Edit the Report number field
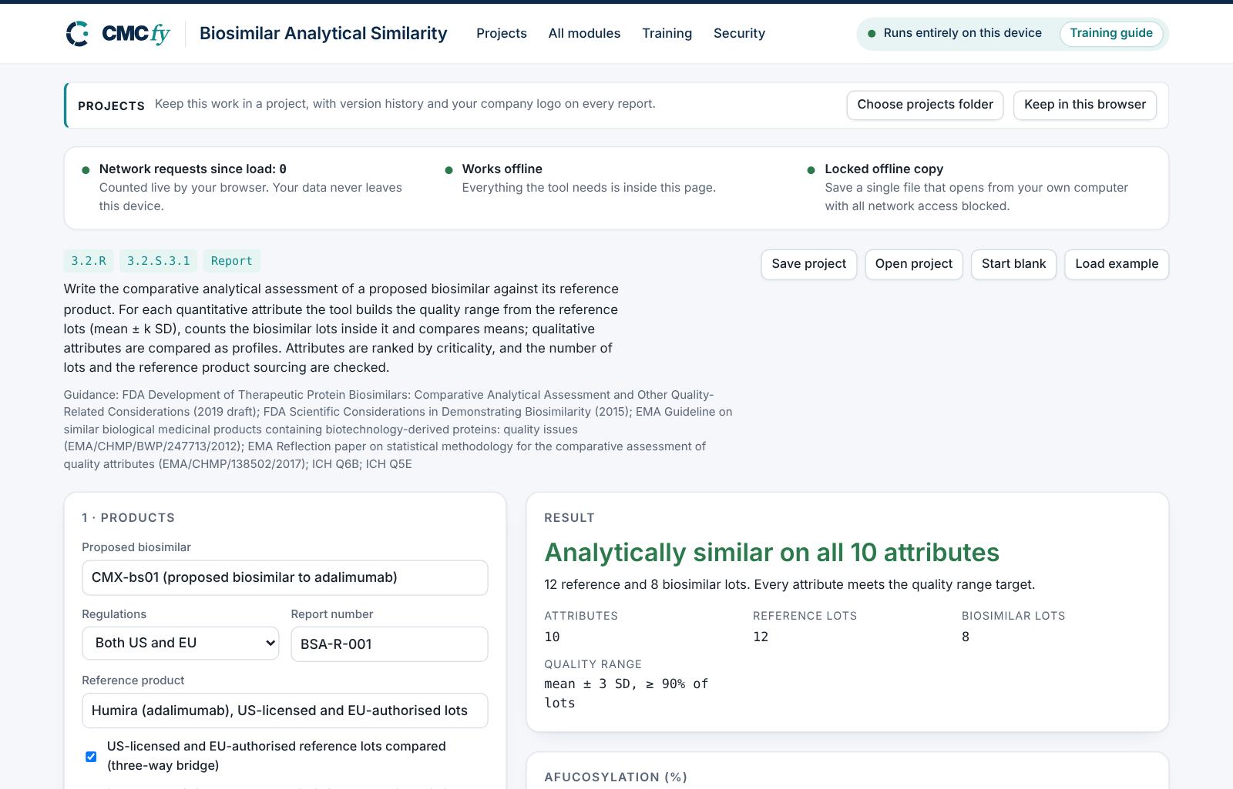1233x789 pixels. tap(389, 644)
